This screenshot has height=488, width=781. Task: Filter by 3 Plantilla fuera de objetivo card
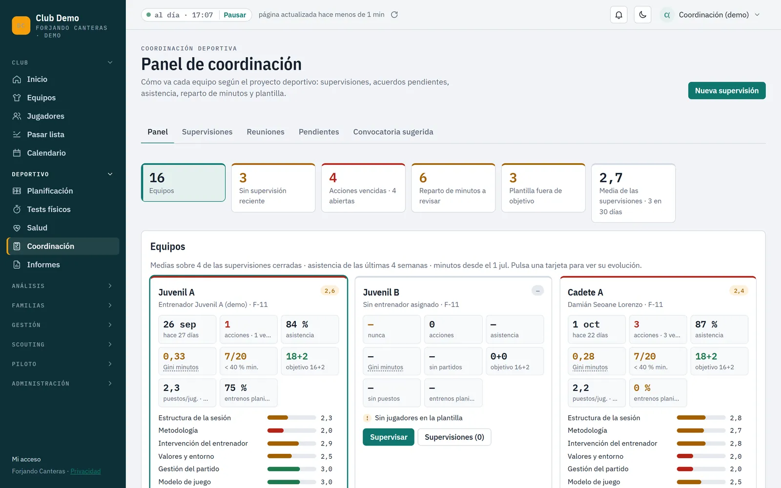coord(543,188)
